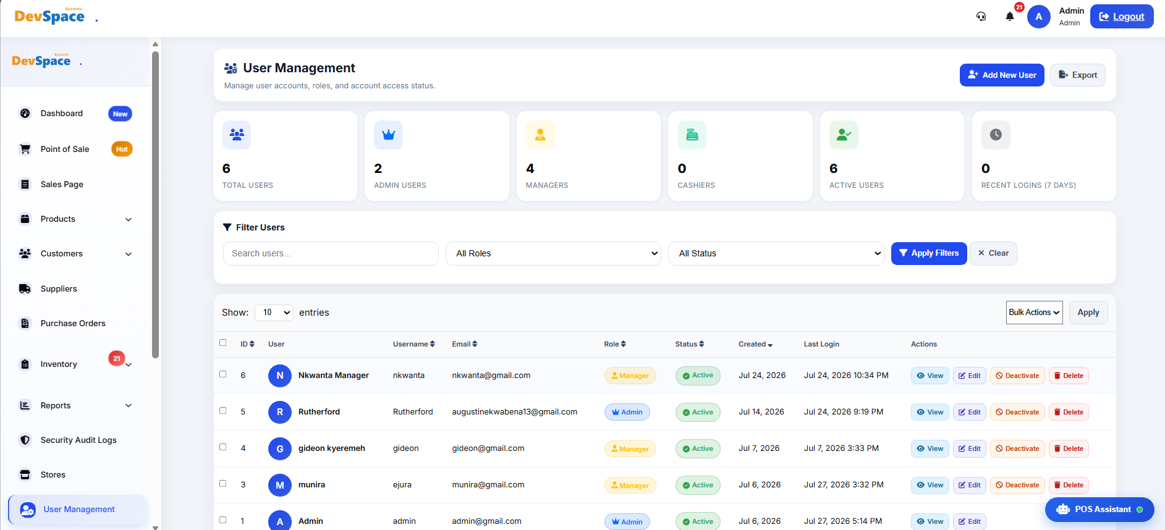Click the Recent Logins clock icon
Viewport: 1165px width, 530px height.
point(996,135)
